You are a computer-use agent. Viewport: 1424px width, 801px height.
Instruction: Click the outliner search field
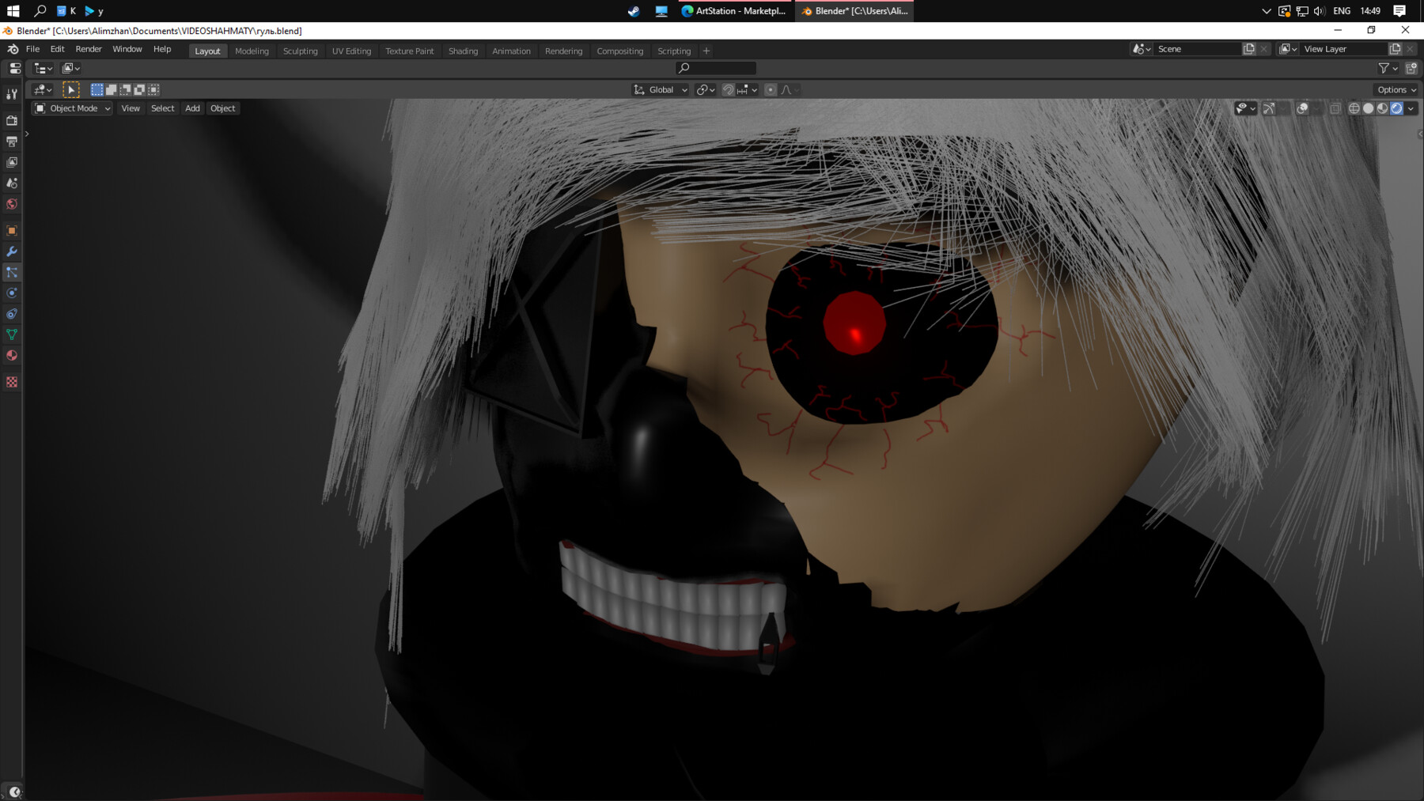tap(717, 68)
